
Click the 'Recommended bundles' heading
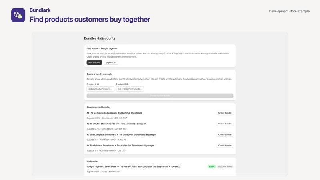[x=98, y=107]
